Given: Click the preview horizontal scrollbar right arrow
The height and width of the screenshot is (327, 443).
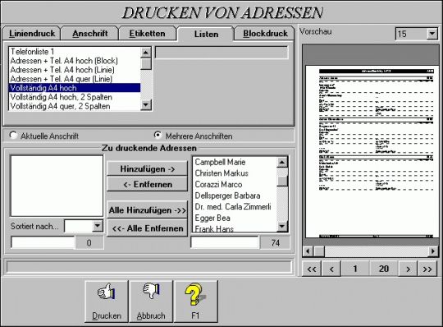Looking at the screenshot, I should pos(433,251).
